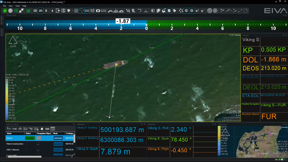Open the Tools menu
The height and width of the screenshot is (162, 288).
point(17,6)
